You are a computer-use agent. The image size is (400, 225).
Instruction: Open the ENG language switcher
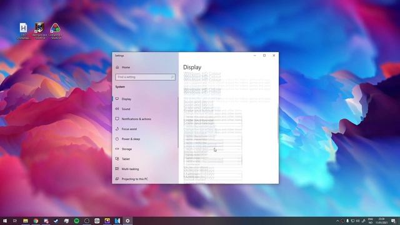[371, 221]
